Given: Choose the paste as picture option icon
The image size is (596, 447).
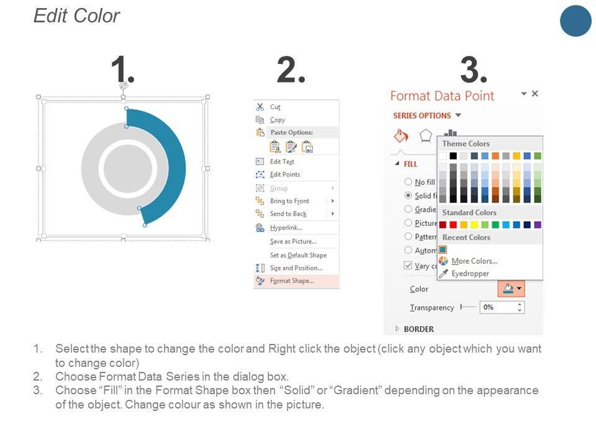Looking at the screenshot, I should pos(307,147).
